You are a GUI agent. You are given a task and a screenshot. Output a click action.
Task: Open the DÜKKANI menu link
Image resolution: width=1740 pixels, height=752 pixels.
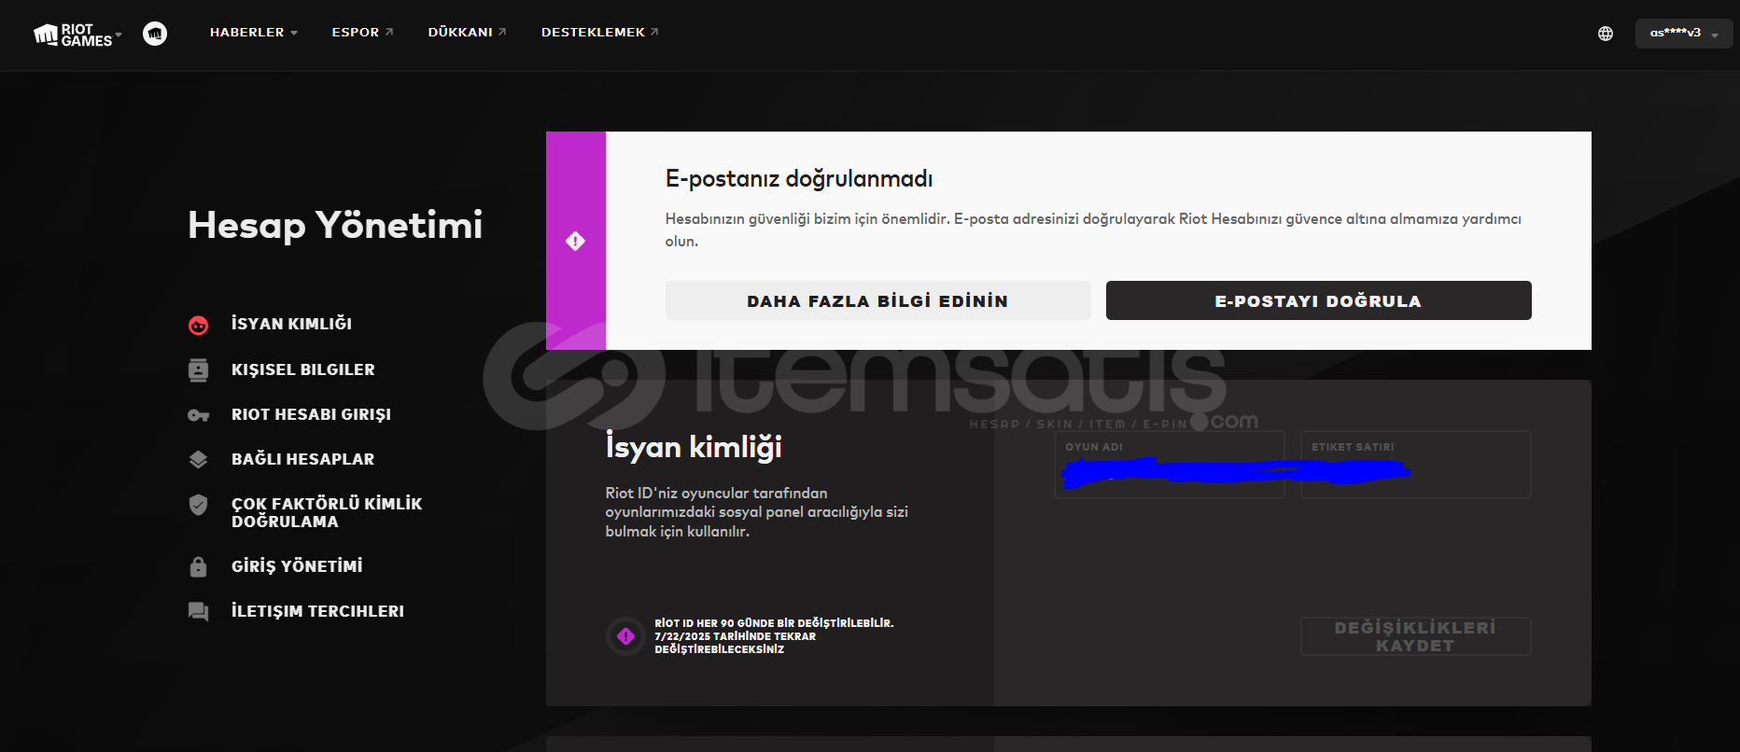coord(467,33)
